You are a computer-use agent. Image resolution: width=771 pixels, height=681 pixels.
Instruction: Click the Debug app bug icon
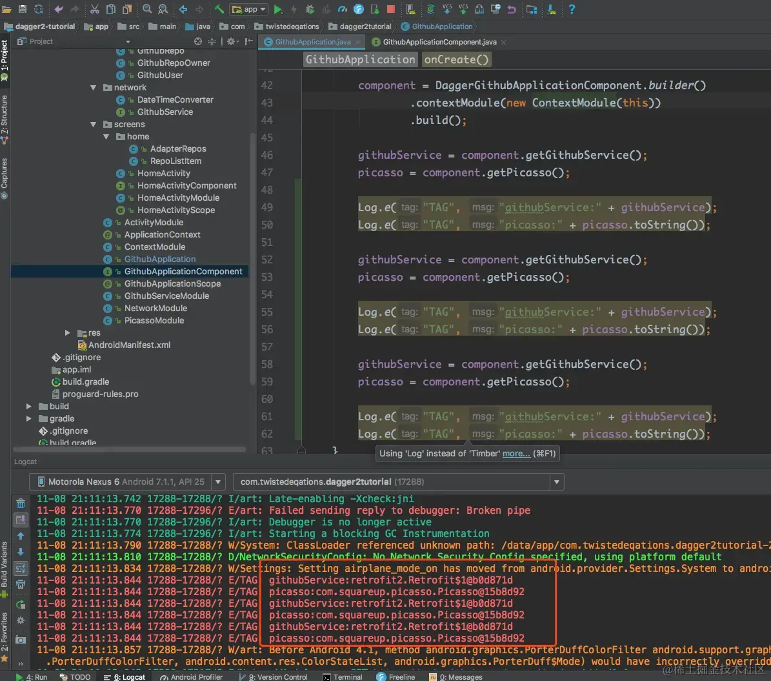coord(310,9)
